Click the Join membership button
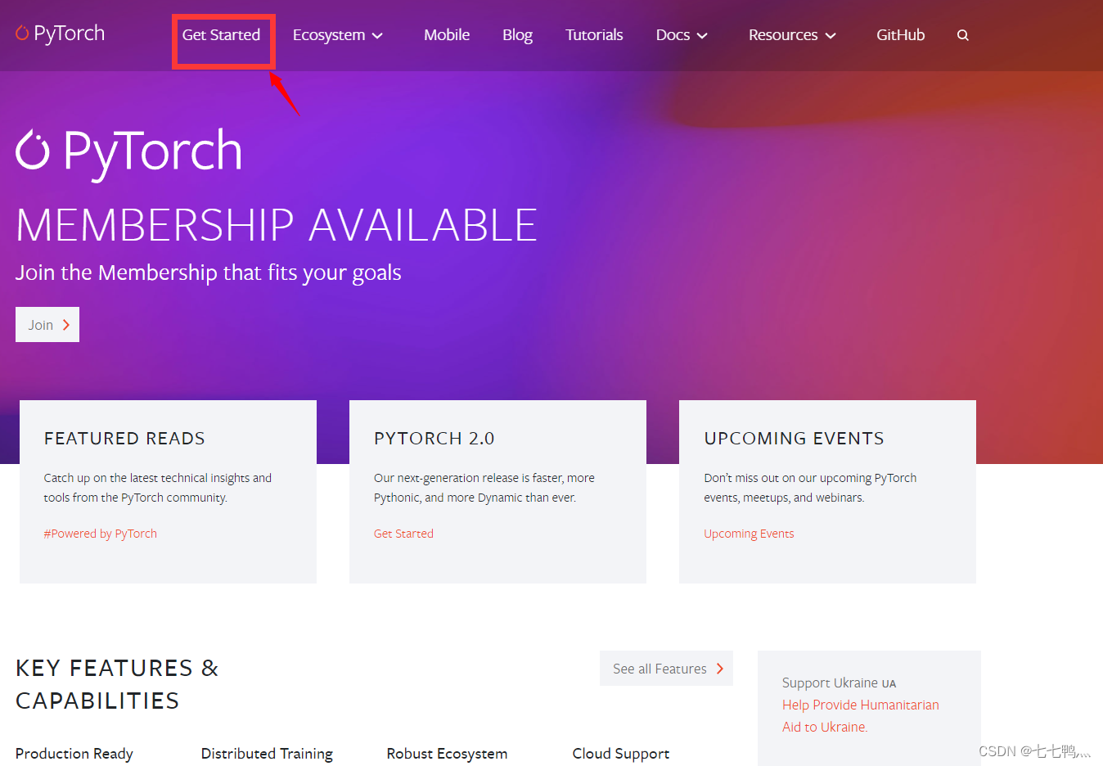 click(47, 325)
